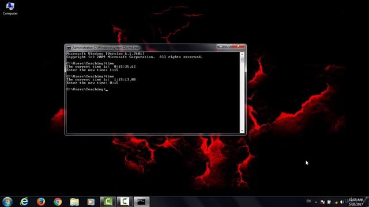
Task: Open Windows Media Player from the taskbar
Action: click(91, 202)
